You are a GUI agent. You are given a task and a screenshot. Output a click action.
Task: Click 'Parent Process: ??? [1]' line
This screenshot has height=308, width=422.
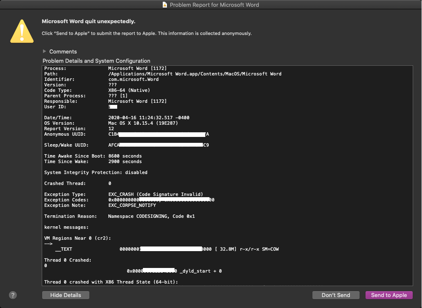(86, 96)
